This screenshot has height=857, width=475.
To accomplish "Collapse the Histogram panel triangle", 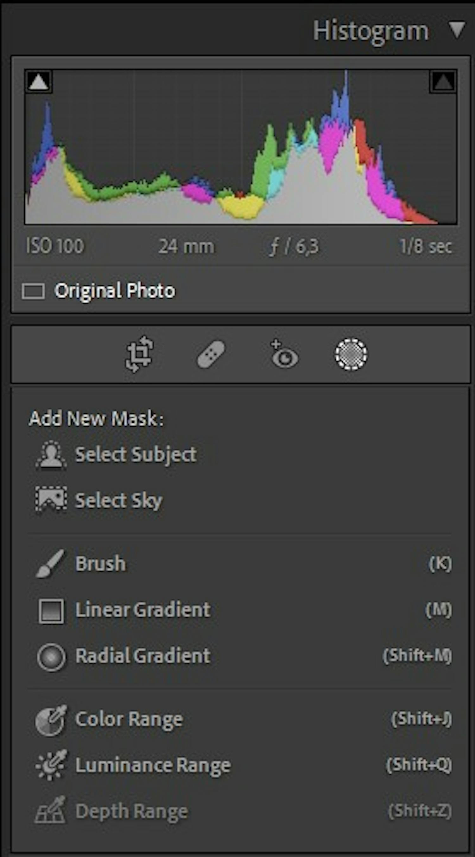I will (457, 30).
